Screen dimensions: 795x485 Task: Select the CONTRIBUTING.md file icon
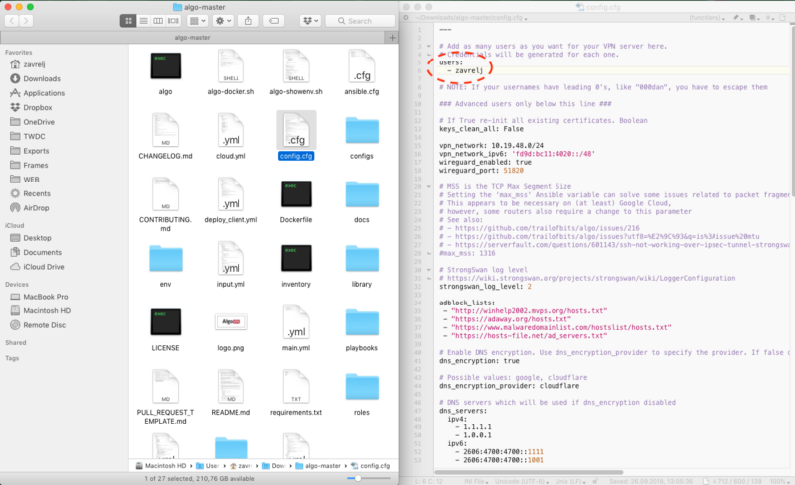[165, 194]
